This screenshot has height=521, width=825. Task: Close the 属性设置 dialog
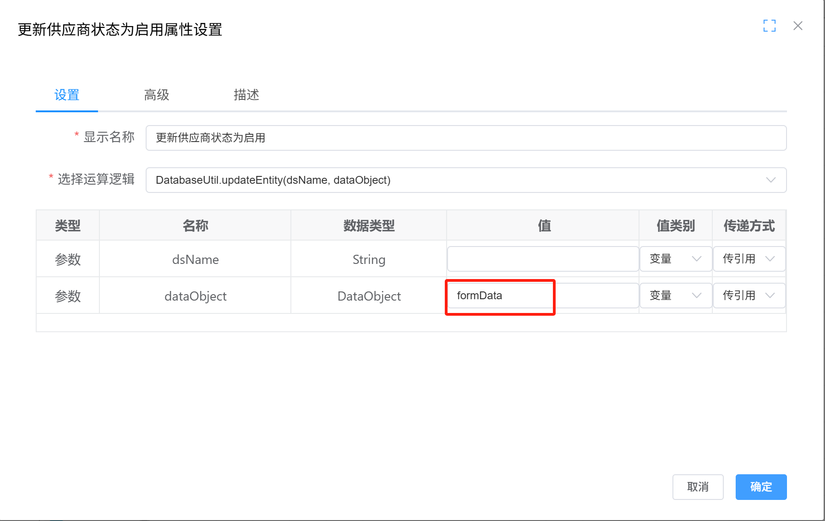798,26
